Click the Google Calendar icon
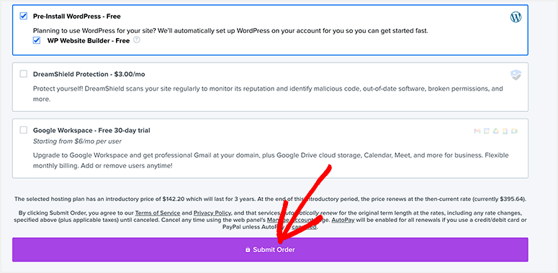Screen dimensions: 558x273 487,131
